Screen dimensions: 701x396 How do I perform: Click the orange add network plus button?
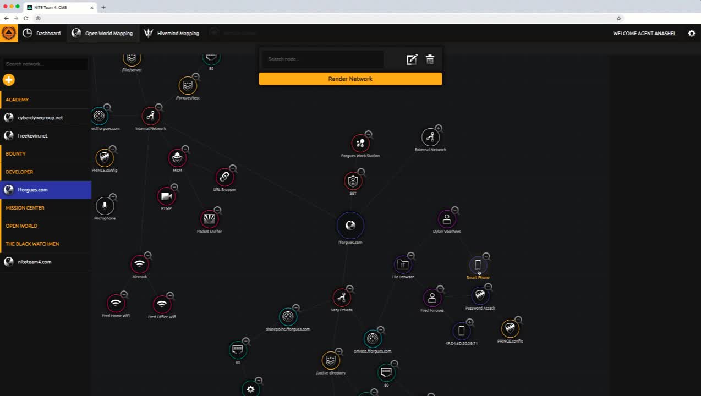9,80
